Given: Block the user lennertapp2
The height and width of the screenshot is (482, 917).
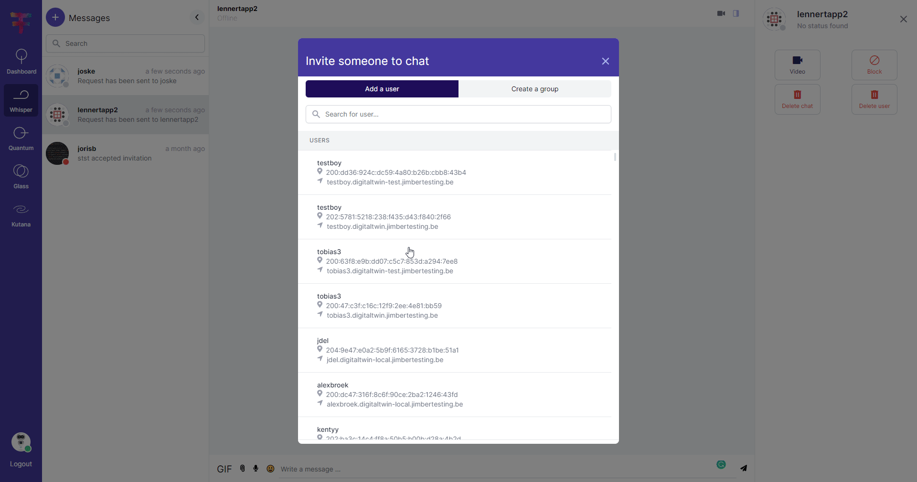Looking at the screenshot, I should click(874, 65).
